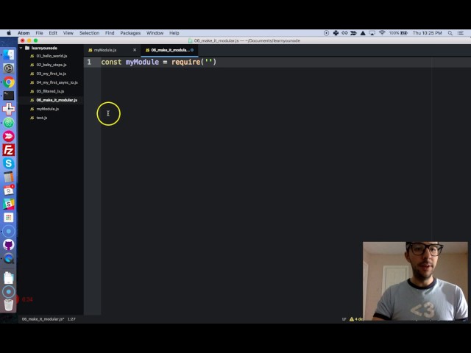Open 02_baby_steps.js in tree view
471x353 pixels.
pyautogui.click(x=52, y=65)
